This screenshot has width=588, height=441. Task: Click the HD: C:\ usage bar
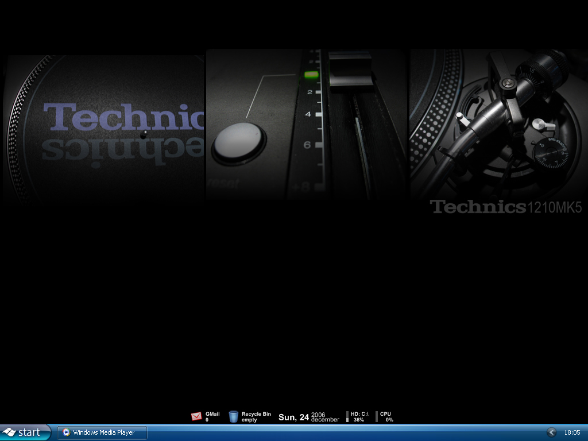point(347,417)
